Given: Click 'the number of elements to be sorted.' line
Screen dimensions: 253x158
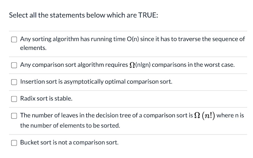Looking at the screenshot, I should click(70, 125).
